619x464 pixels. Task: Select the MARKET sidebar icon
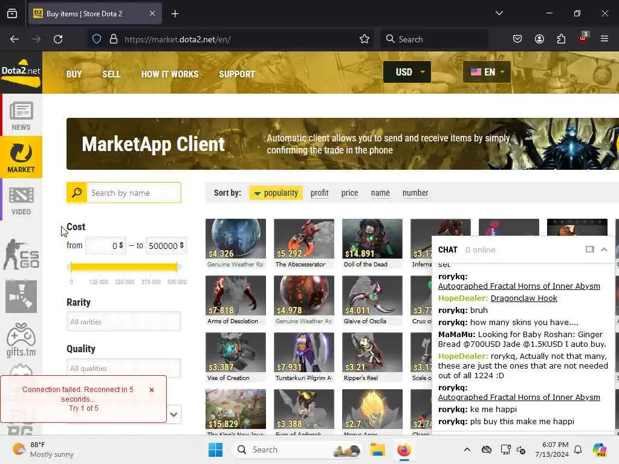(21, 158)
